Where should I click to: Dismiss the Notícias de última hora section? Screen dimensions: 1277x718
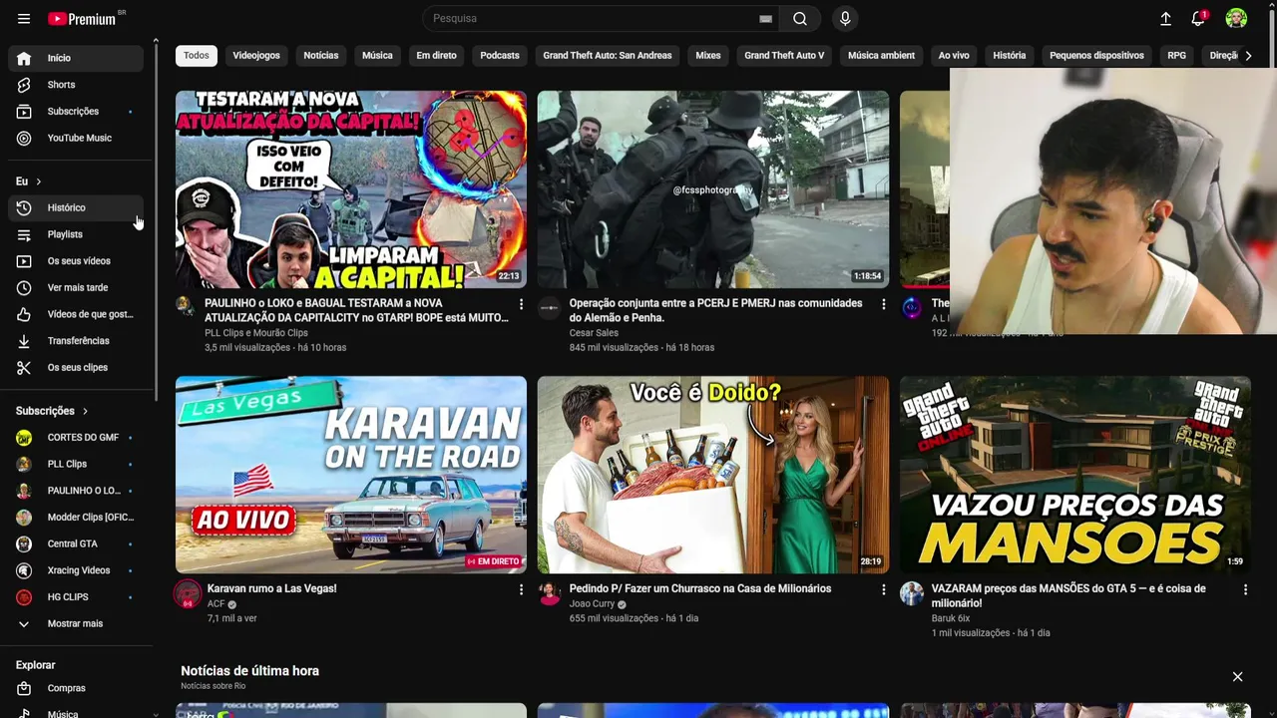[x=1237, y=677]
